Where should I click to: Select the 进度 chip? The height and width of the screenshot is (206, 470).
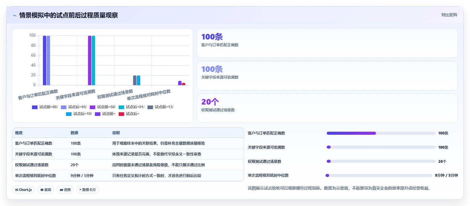click(65, 190)
